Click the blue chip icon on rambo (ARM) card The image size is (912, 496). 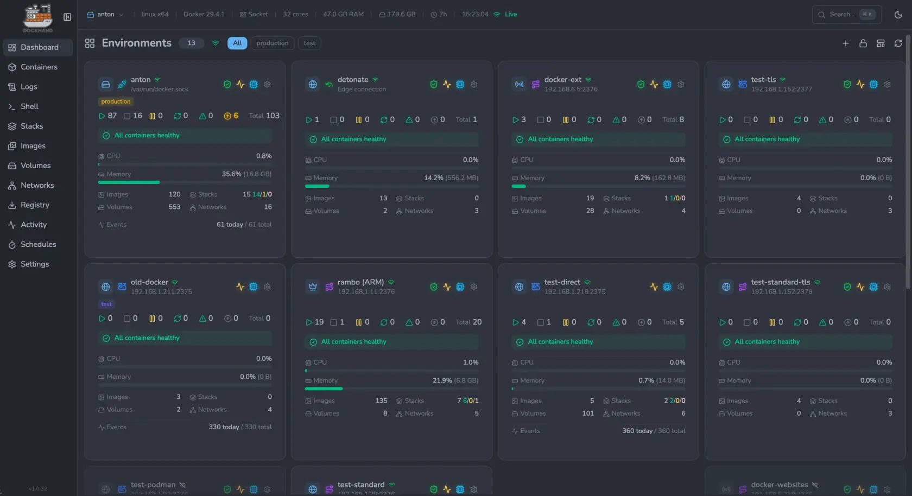(460, 287)
